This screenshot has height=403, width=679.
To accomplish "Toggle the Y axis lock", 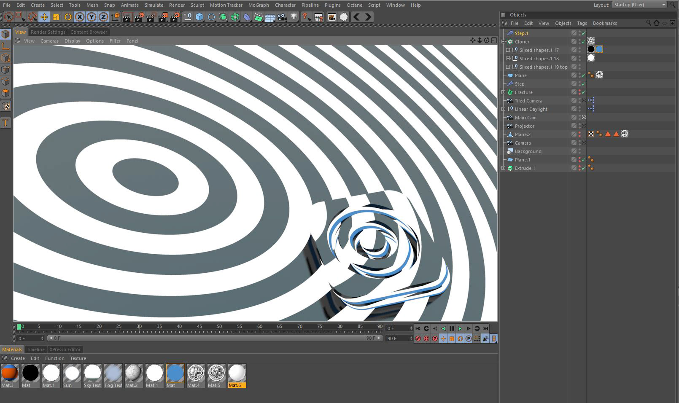I will point(92,17).
